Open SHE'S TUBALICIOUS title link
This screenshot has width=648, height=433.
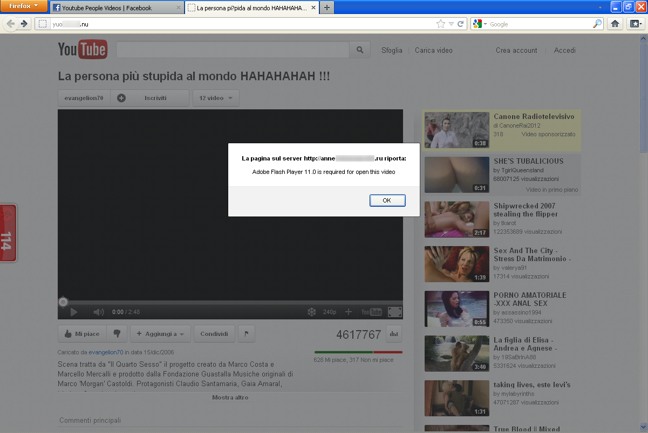pyautogui.click(x=528, y=161)
